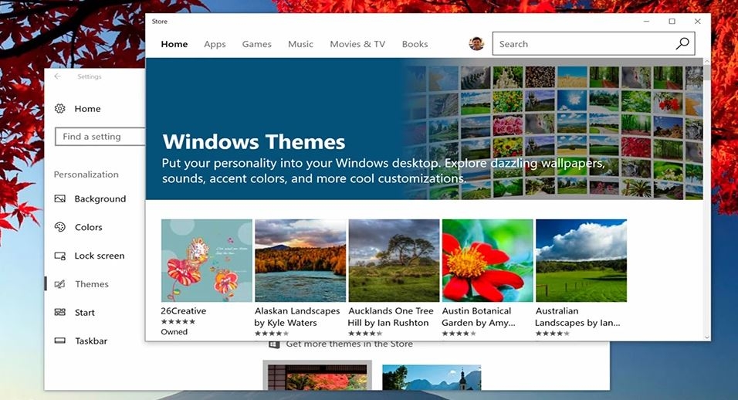Select the autumn leaves theme thumbnail in Settings

(317, 375)
